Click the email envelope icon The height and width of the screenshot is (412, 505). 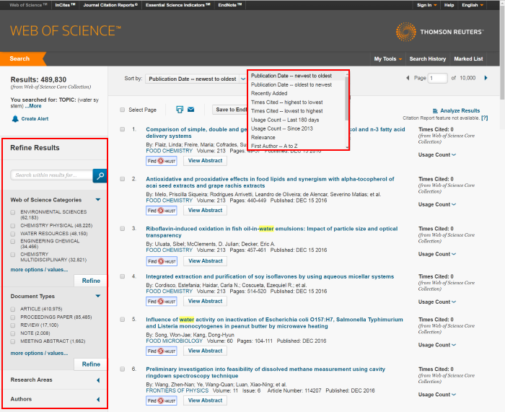click(x=190, y=110)
